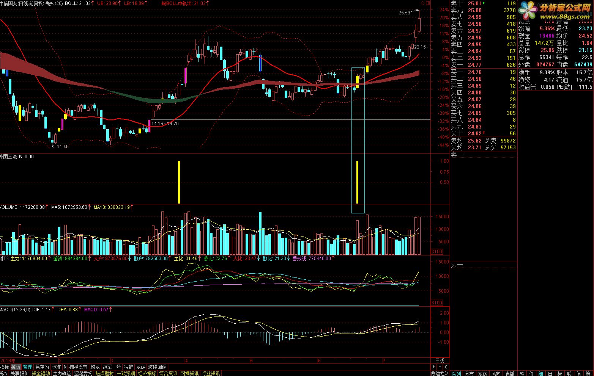Open the 主力轨迹 tab

pyautogui.click(x=62, y=373)
